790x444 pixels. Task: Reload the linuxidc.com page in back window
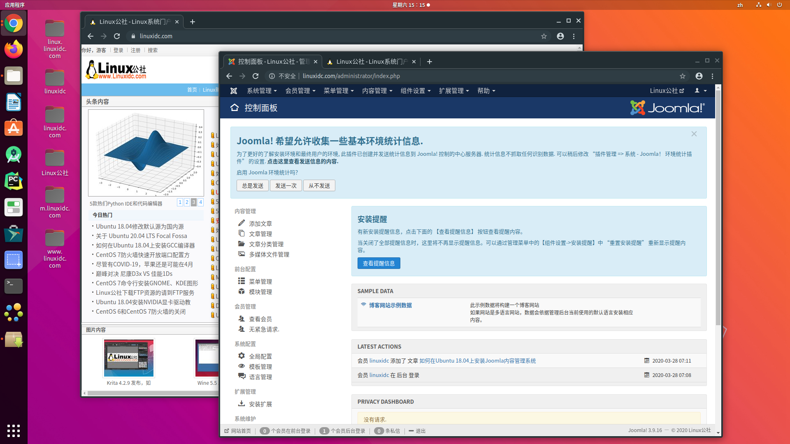(117, 36)
